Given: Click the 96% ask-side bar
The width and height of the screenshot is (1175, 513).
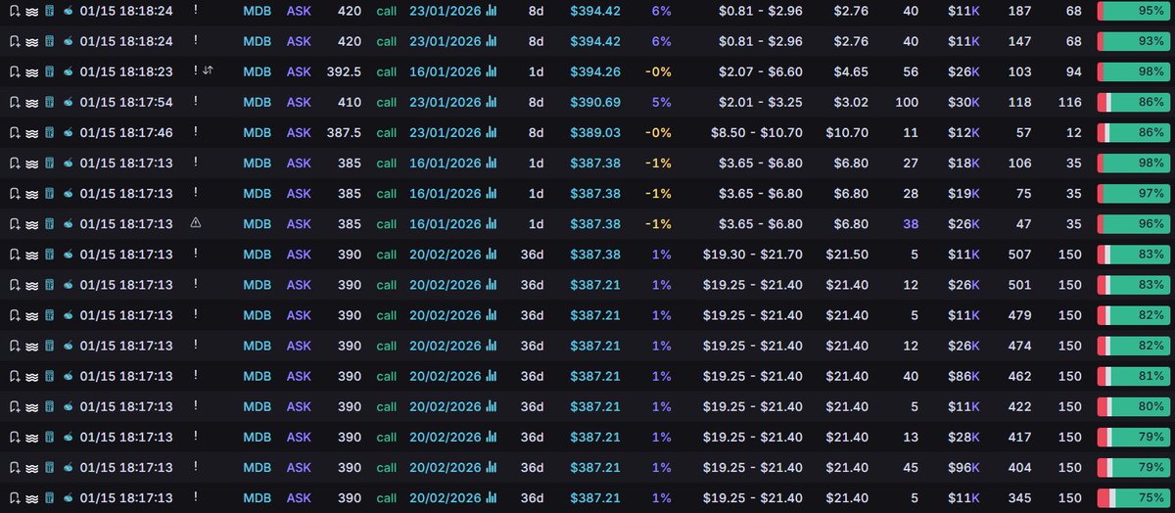Looking at the screenshot, I should [1132, 224].
